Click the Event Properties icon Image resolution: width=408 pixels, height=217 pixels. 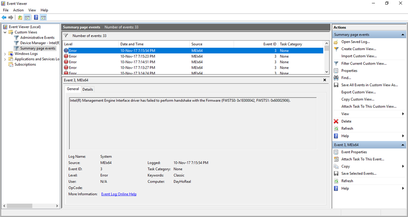tap(336, 152)
